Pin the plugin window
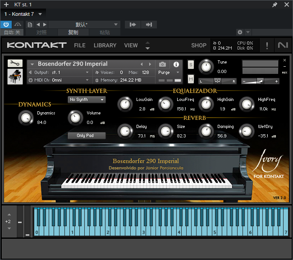 pyautogui.click(x=275, y=5)
